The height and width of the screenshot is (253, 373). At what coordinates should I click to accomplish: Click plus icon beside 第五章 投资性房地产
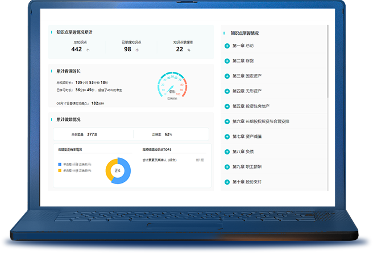point(227,106)
